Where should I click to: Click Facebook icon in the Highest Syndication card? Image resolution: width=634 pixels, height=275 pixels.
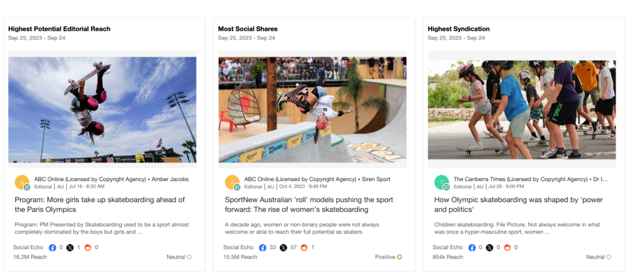pyautogui.click(x=472, y=247)
